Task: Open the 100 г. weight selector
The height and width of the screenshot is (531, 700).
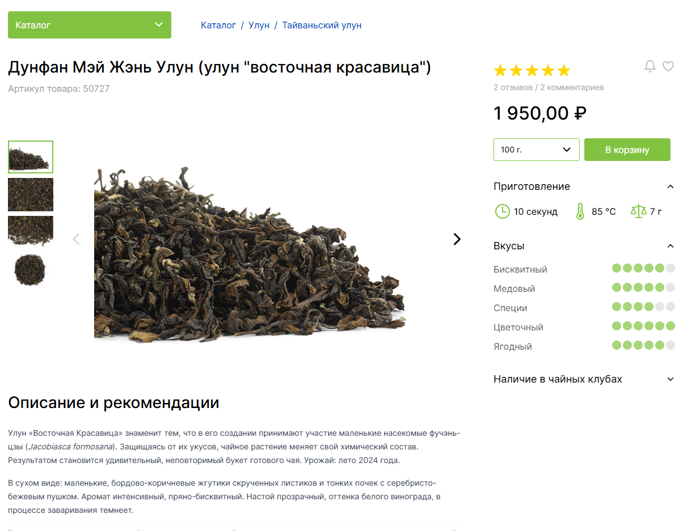Action: pos(537,150)
